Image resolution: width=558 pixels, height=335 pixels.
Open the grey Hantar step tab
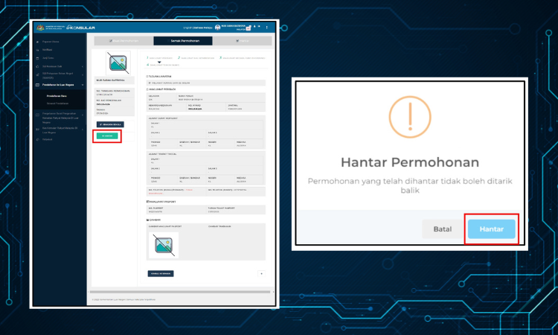coord(243,41)
